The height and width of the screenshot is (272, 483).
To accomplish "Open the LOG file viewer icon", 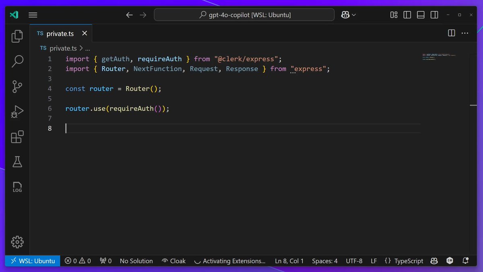I will [x=17, y=187].
